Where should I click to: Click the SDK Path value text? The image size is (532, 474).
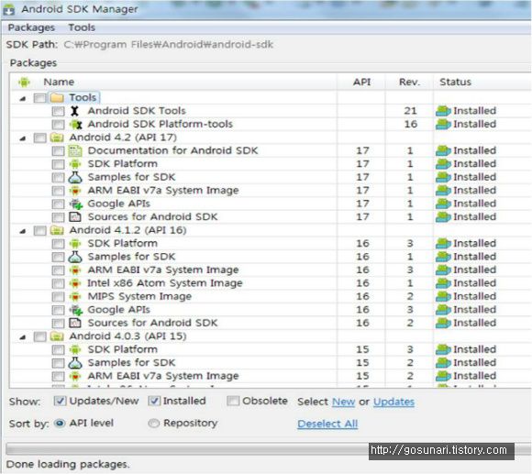point(168,44)
